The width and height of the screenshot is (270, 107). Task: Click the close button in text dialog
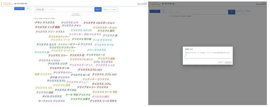[x=221, y=63]
